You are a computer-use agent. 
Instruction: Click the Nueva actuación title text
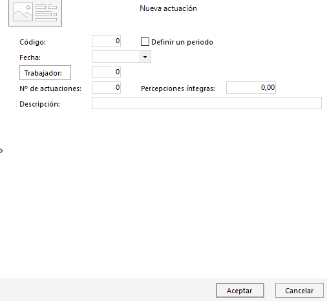pos(168,8)
